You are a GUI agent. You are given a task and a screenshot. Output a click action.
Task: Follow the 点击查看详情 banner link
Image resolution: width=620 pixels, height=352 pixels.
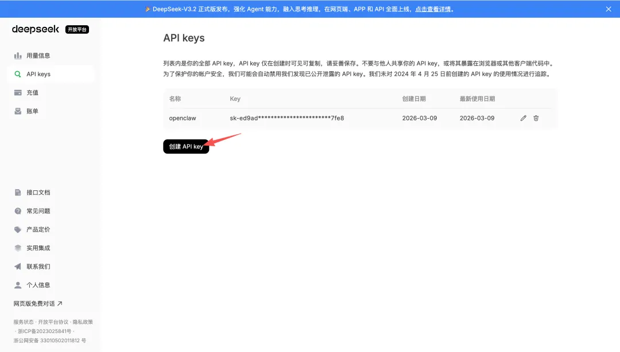[x=433, y=9]
